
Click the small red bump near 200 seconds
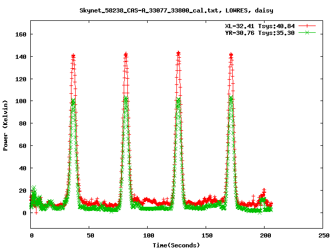click(264, 191)
